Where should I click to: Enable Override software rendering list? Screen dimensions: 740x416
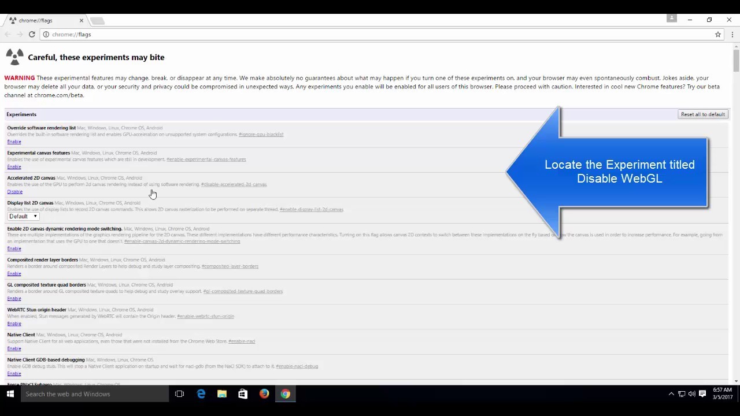[14, 142]
